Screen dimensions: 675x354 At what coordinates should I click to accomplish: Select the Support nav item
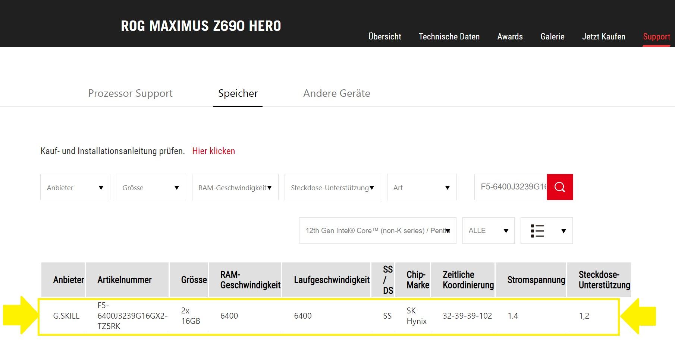(656, 36)
